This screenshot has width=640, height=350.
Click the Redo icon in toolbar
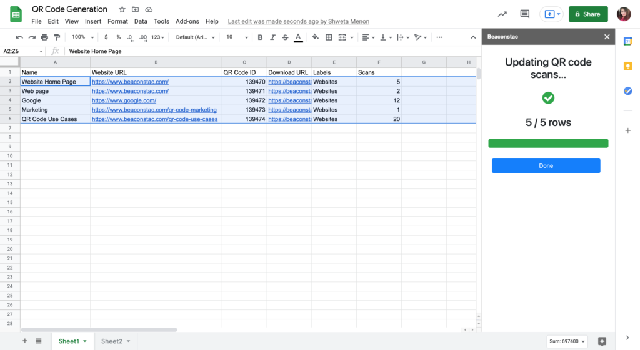pyautogui.click(x=32, y=37)
